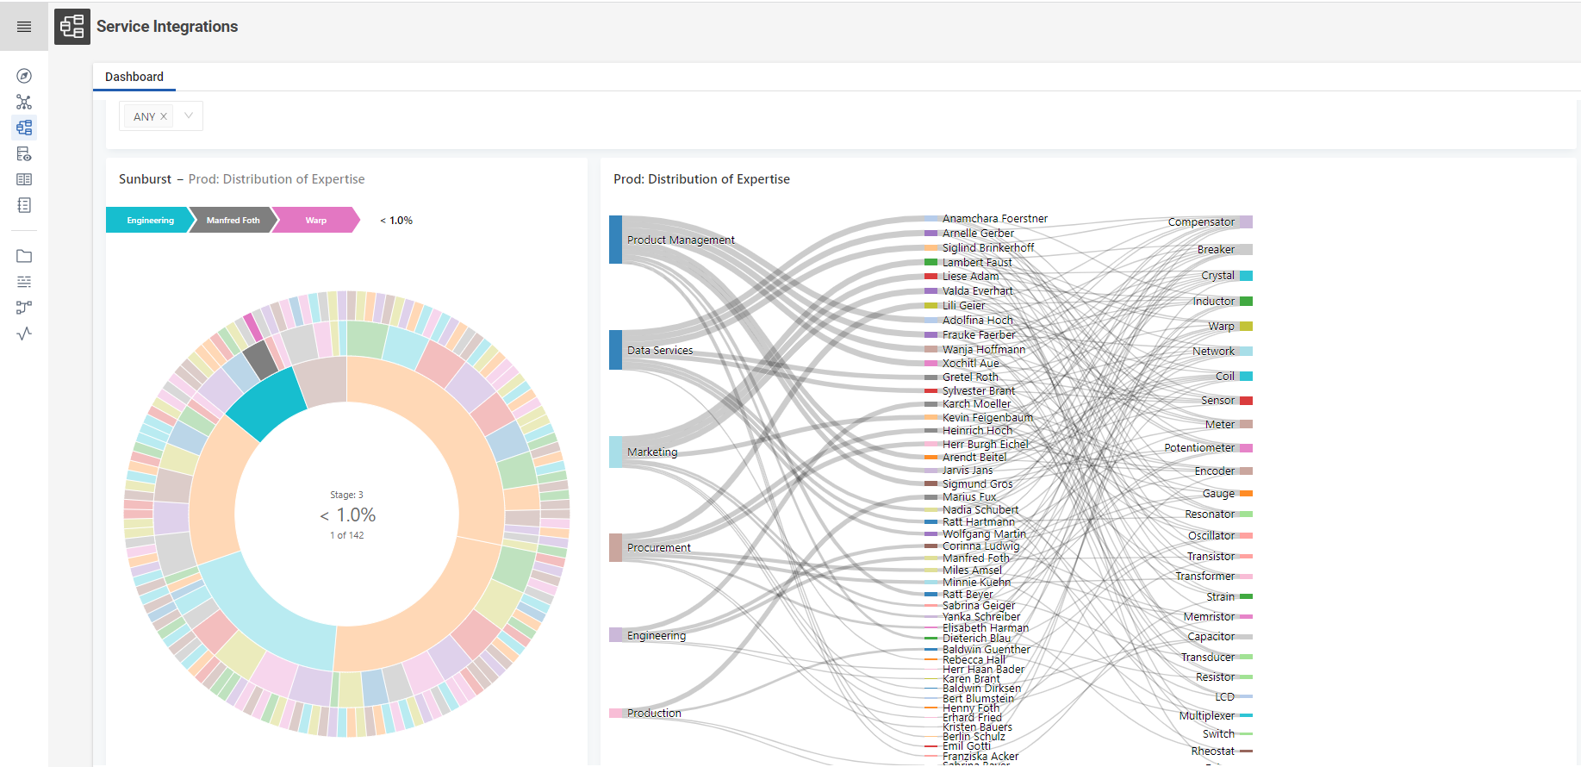Click the Sensor red node swatch

click(x=1246, y=401)
